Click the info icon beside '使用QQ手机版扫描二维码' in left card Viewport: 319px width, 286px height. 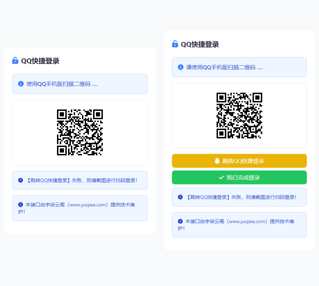point(21,84)
